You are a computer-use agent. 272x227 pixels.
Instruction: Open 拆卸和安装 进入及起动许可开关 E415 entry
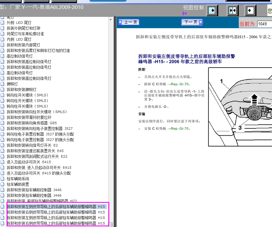coord(39,168)
